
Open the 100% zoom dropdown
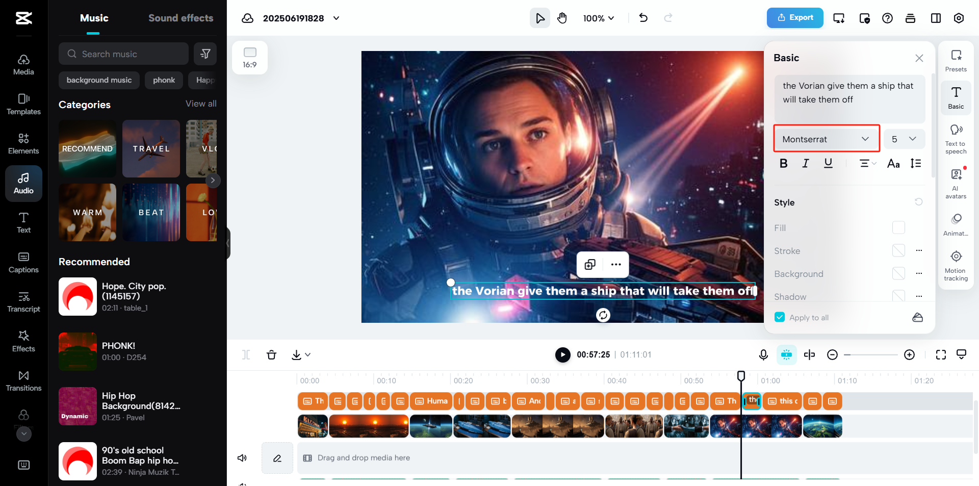[599, 18]
